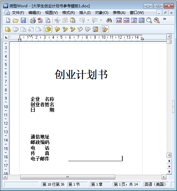Click the edit comment icon
The image size is (177, 191).
click(16, 30)
